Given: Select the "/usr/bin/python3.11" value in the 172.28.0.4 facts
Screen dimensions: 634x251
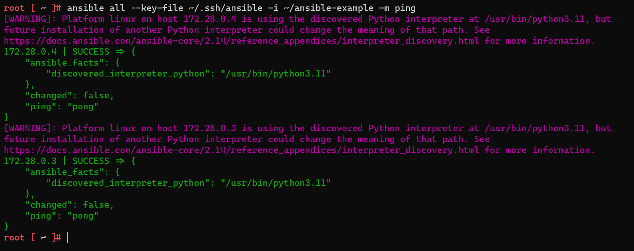Looking at the screenshot, I should [x=276, y=73].
